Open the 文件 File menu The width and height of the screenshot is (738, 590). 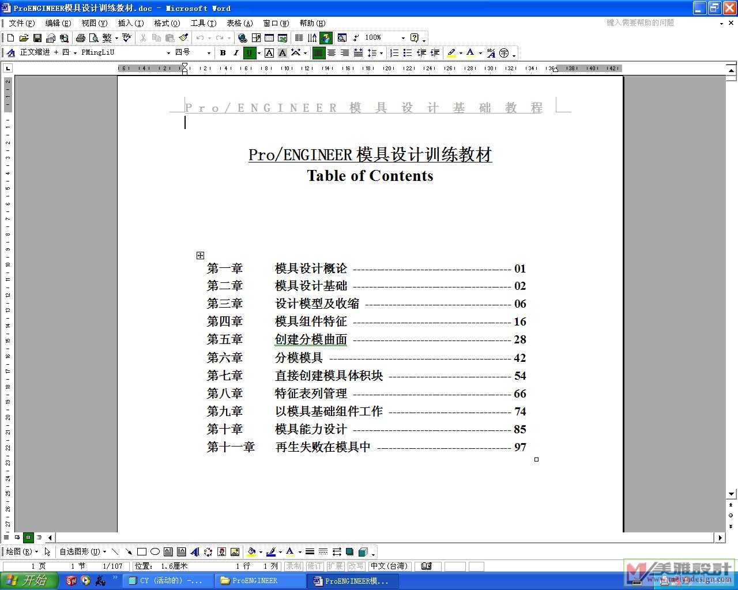click(x=22, y=23)
